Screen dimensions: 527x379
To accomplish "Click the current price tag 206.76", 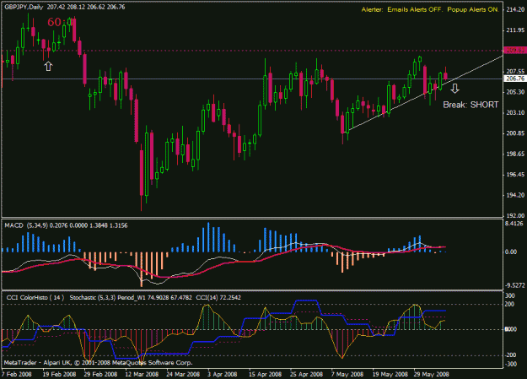I will 515,79.
